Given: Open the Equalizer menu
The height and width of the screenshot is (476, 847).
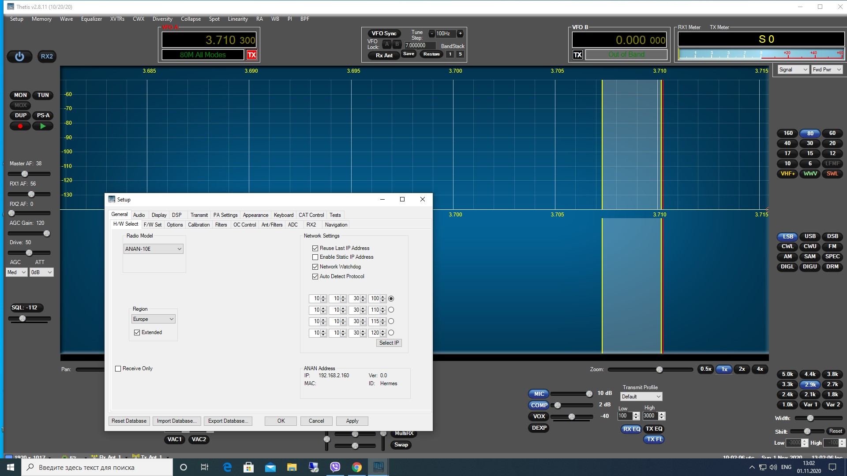Looking at the screenshot, I should pyautogui.click(x=91, y=19).
